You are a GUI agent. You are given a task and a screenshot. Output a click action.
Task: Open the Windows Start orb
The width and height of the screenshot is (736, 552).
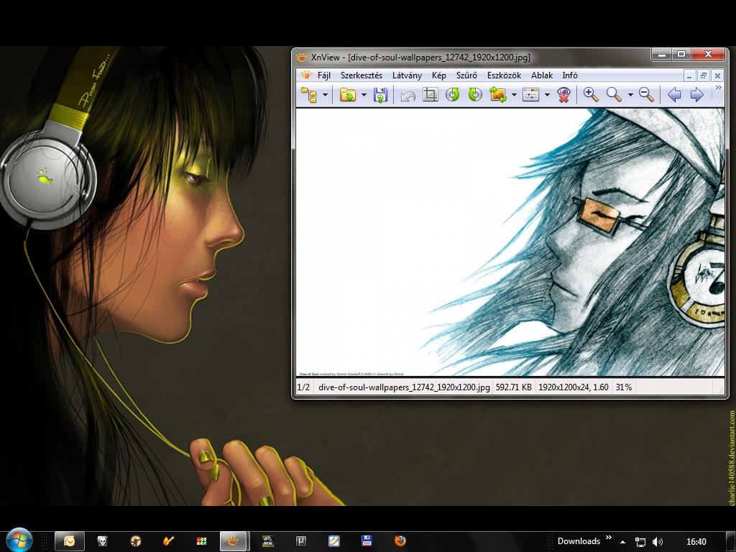coord(19,540)
